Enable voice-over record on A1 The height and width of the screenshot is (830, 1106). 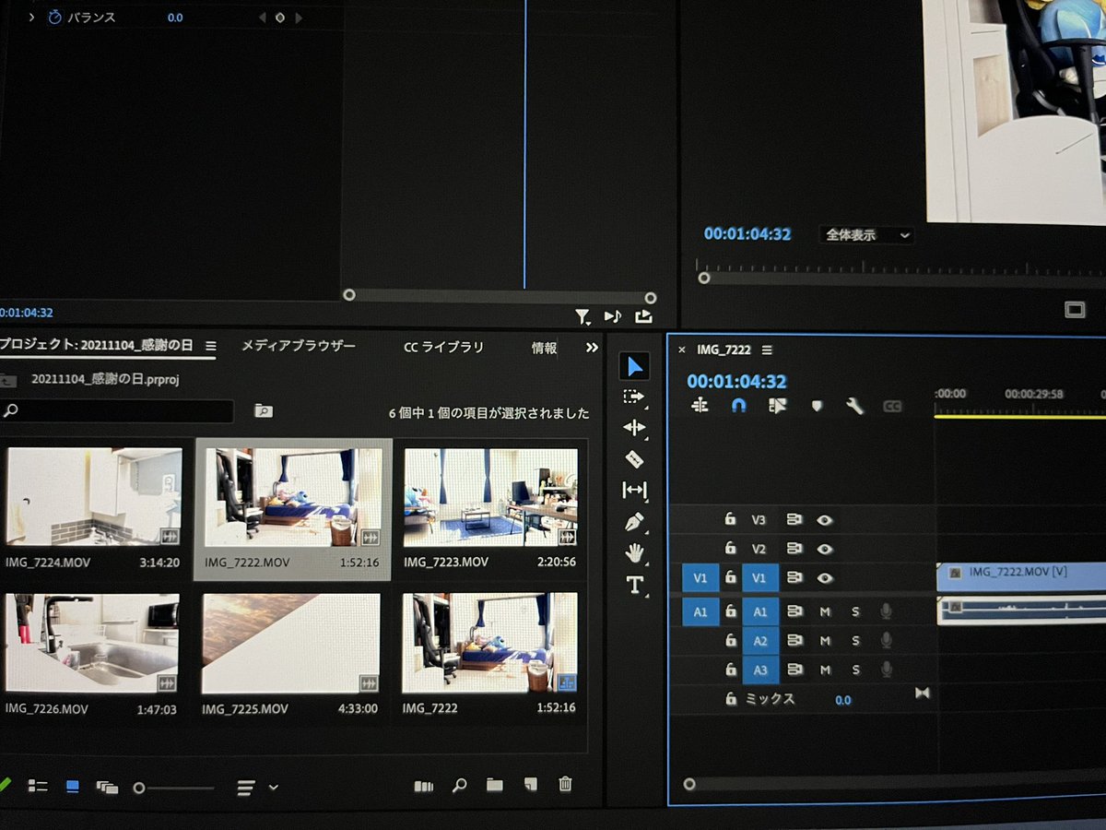[x=887, y=611]
